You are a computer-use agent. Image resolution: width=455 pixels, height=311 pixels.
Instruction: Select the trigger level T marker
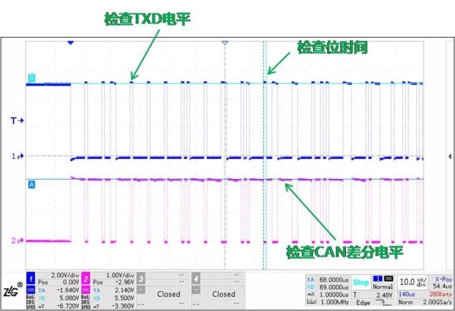click(17, 121)
